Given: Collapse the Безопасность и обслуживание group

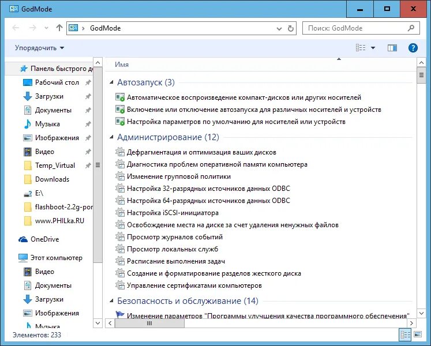Looking at the screenshot, I should tap(111, 301).
